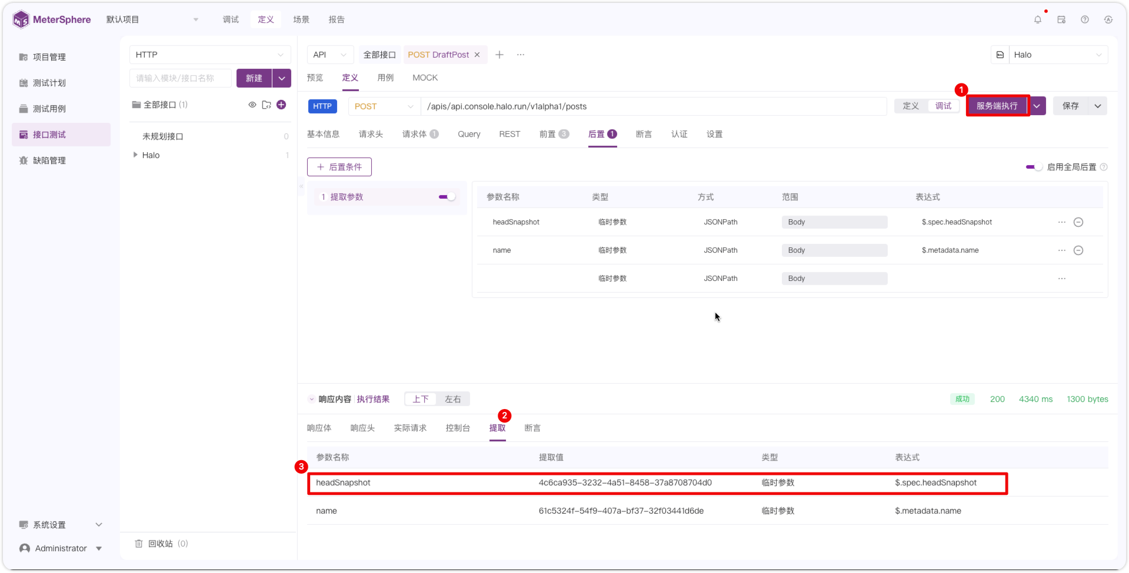Open the user account icon in header
The height and width of the screenshot is (573, 1129).
pos(1108,19)
